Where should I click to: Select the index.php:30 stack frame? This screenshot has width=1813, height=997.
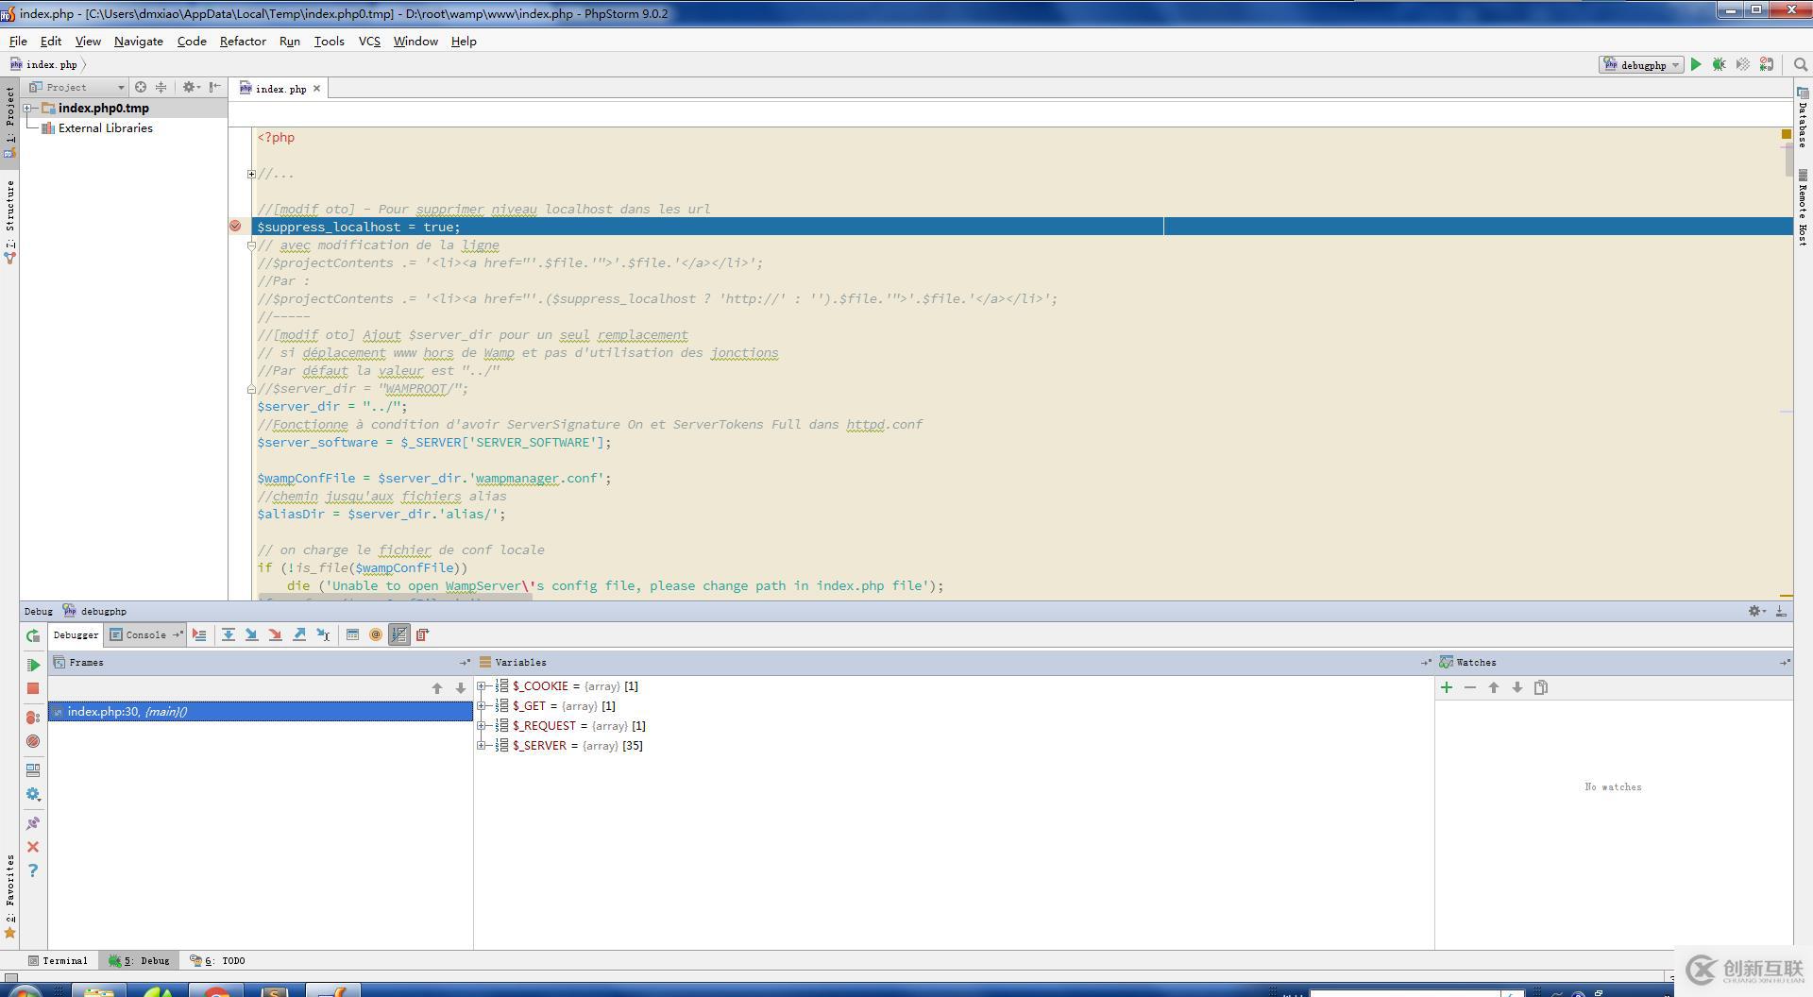(127, 712)
